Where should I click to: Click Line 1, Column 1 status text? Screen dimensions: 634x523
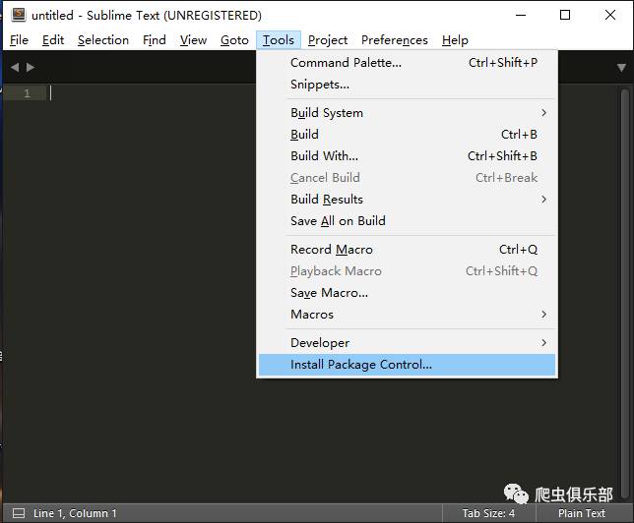pos(75,513)
